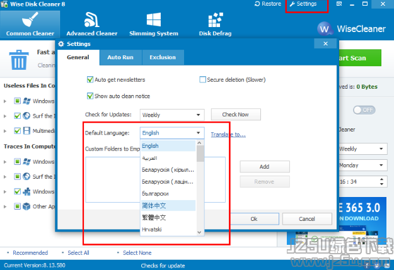Open the Disk Defrag section
Screen dimensions: 394x270
click(x=215, y=25)
